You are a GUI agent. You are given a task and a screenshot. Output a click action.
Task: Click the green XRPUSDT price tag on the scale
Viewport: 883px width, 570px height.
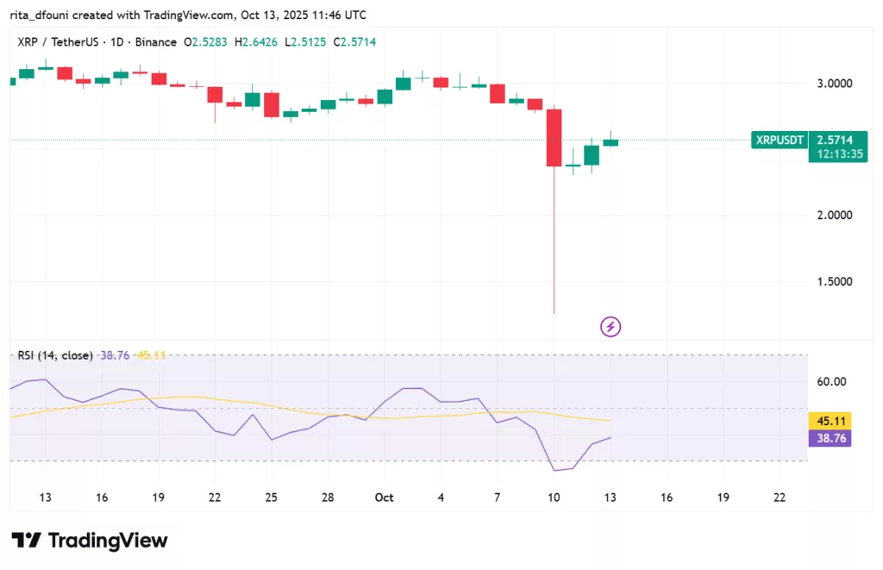coord(778,140)
